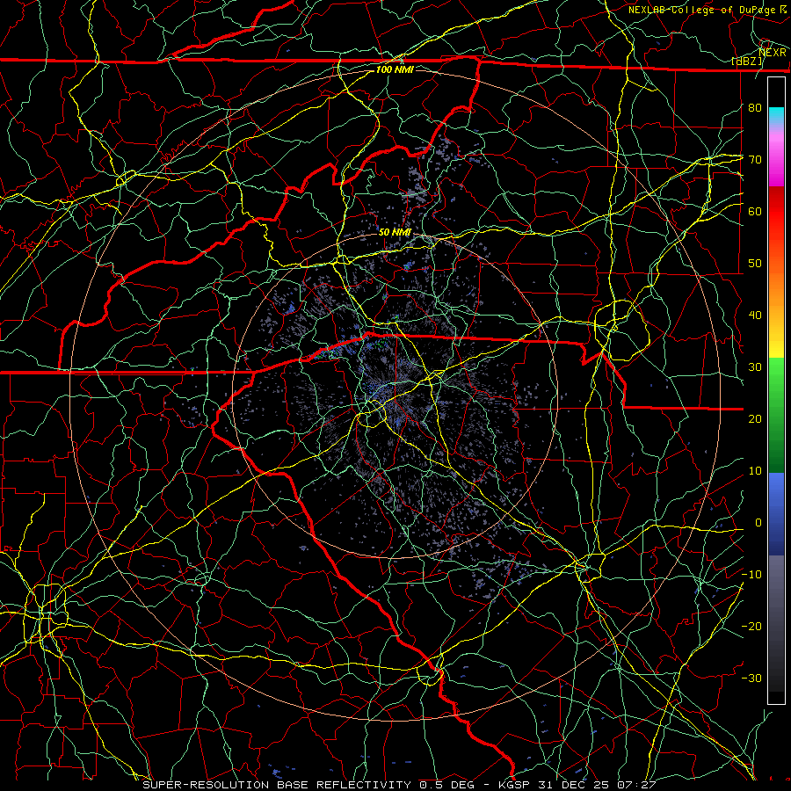The image size is (791, 791).
Task: Click the -10 value on the dBZ scale
Action: click(x=751, y=575)
